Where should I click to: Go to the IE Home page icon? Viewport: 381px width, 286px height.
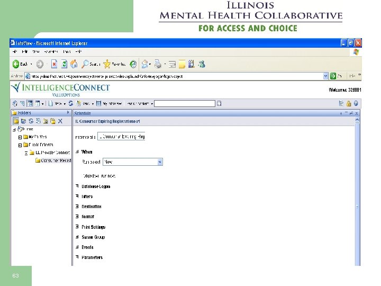(x=74, y=64)
